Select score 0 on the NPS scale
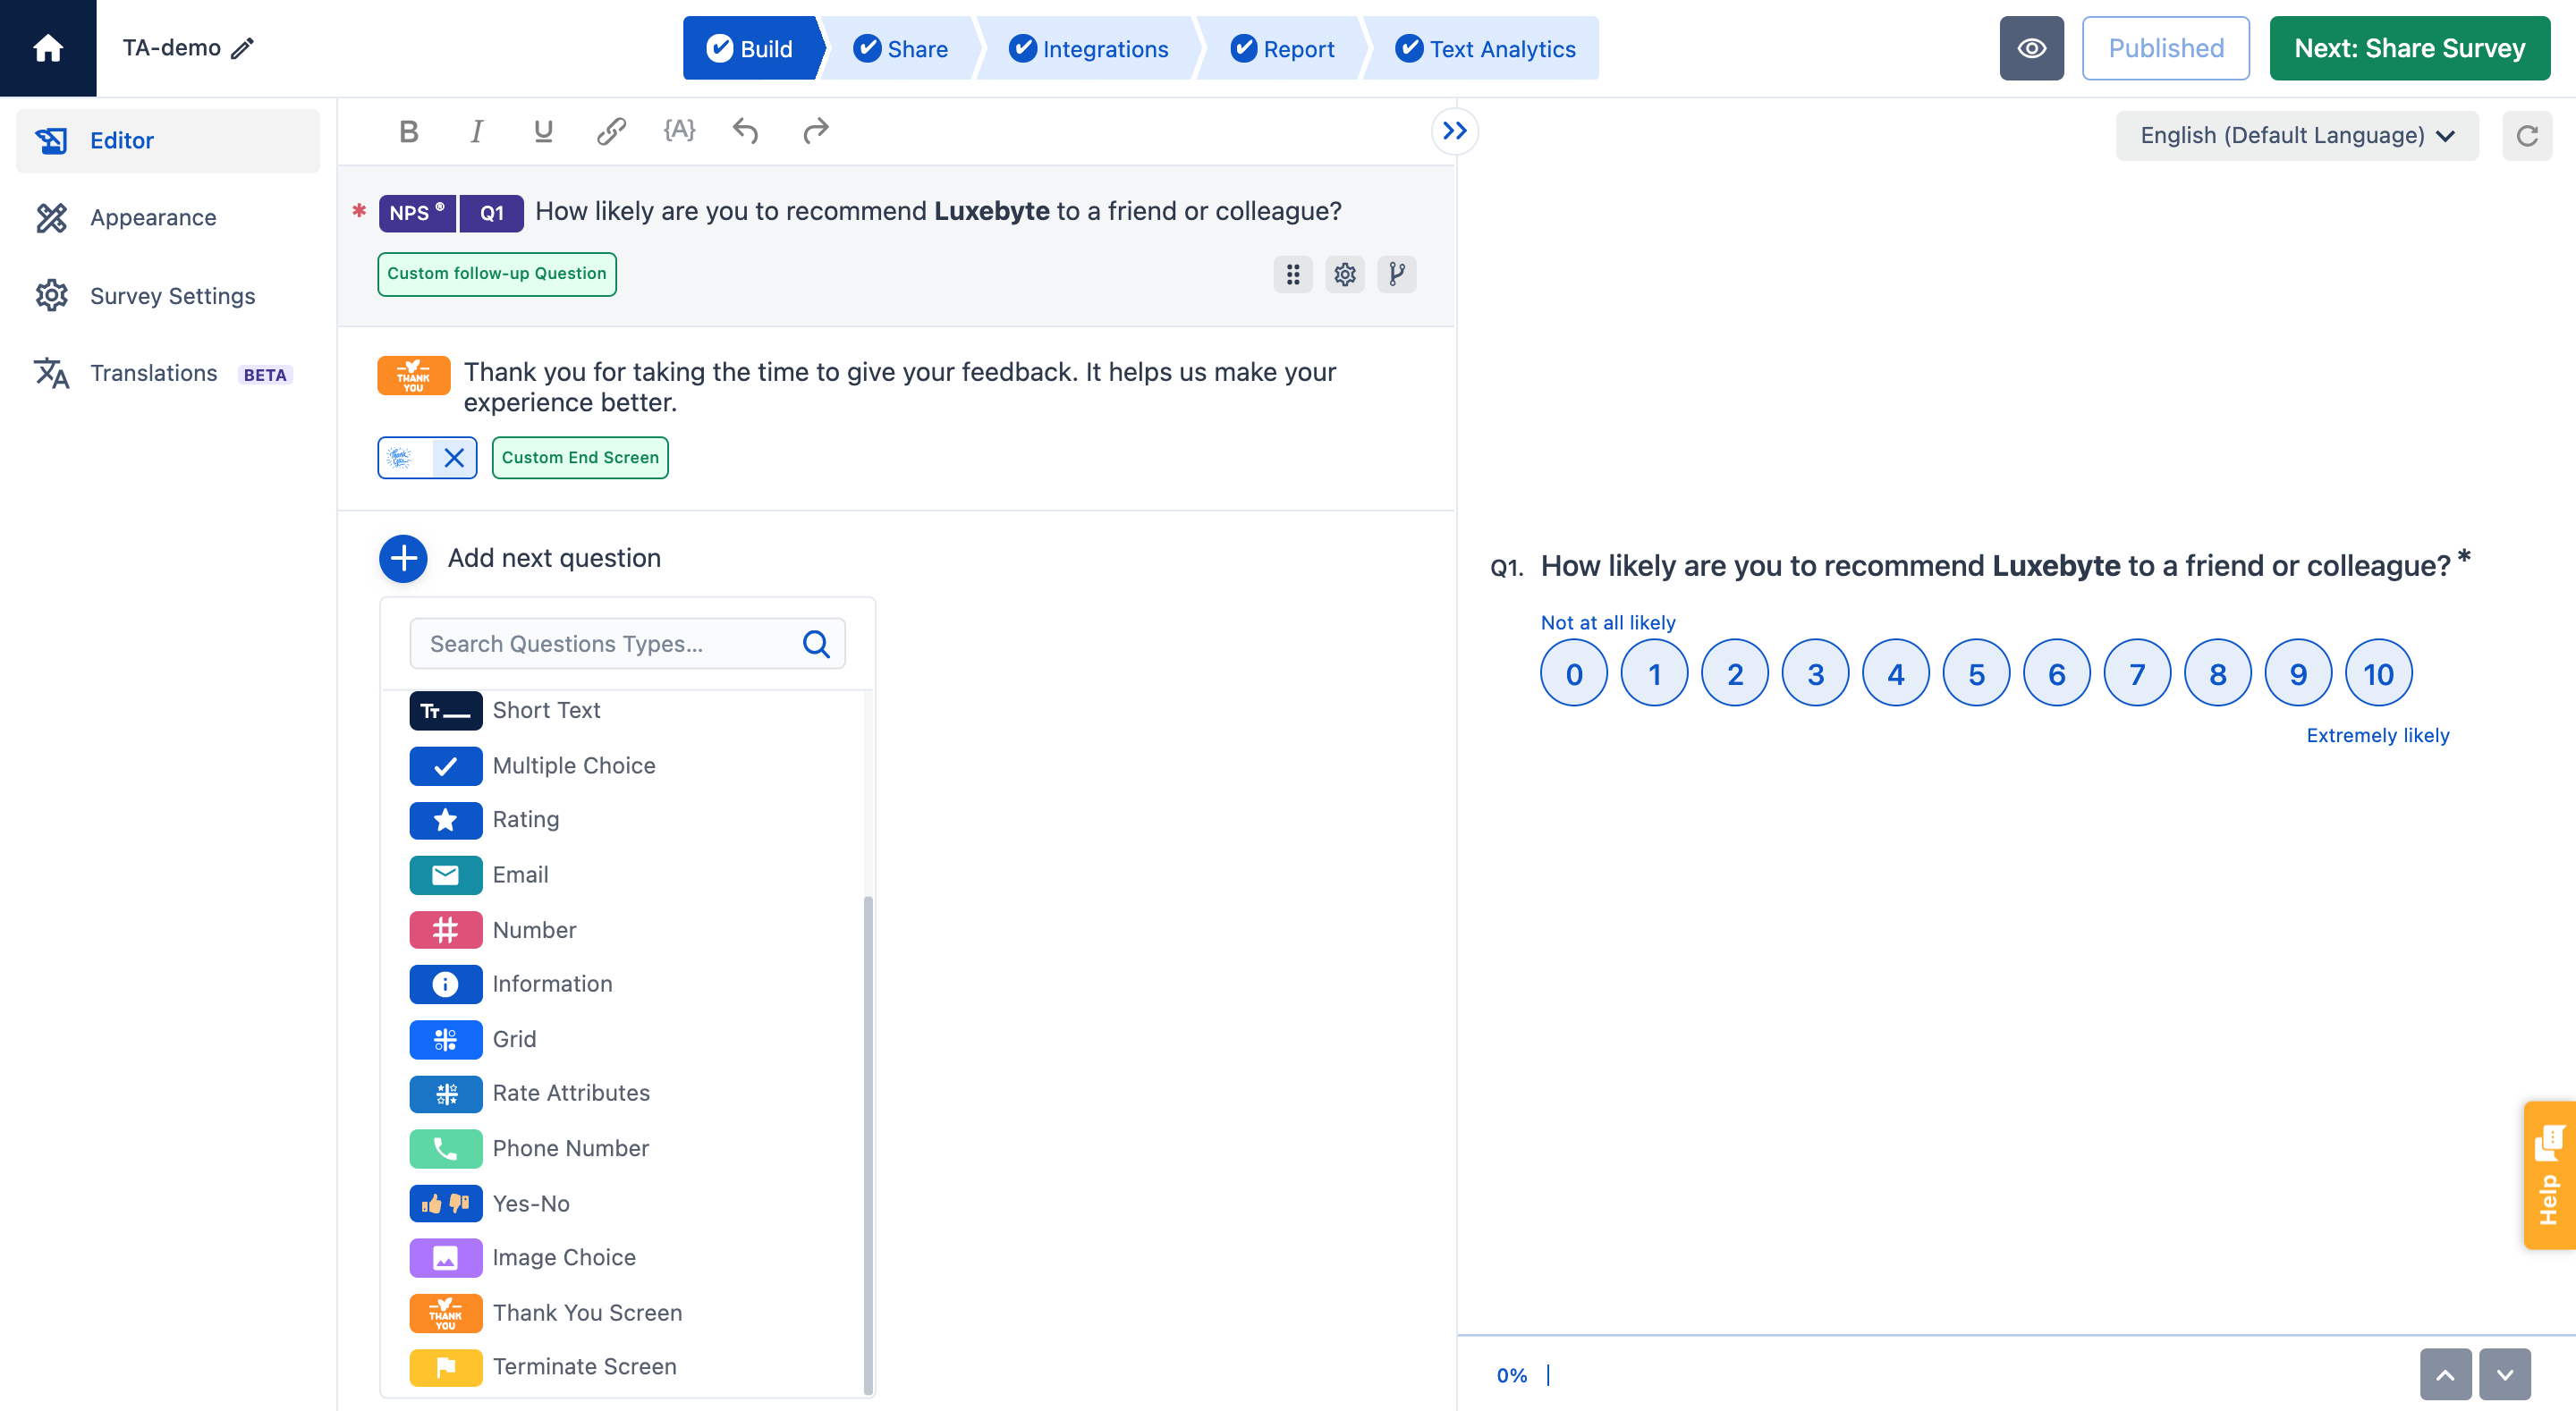Image resolution: width=2576 pixels, height=1411 pixels. click(1573, 672)
